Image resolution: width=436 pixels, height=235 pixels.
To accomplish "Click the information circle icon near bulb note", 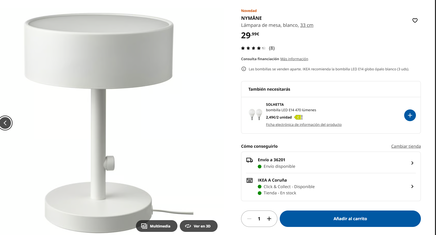I will tap(244, 69).
